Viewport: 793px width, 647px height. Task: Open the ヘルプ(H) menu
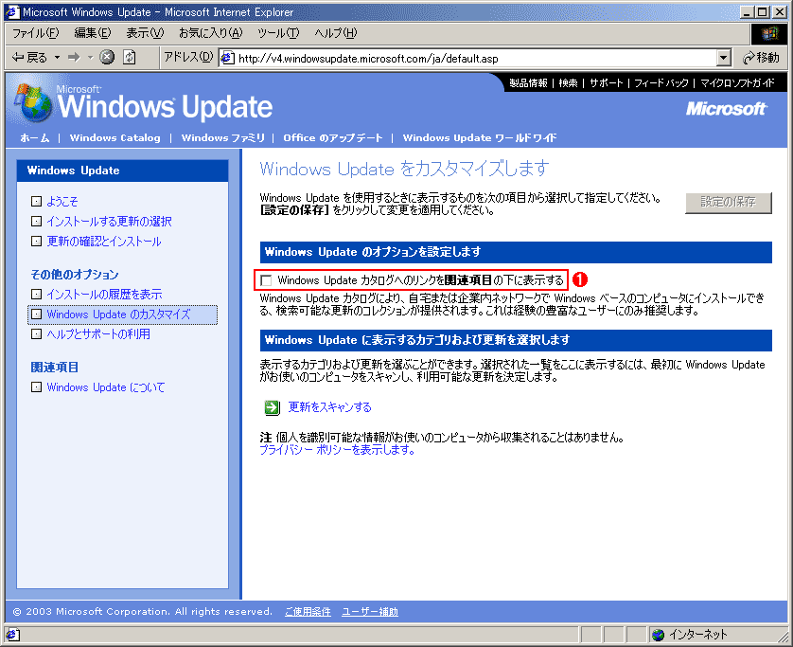pyautogui.click(x=335, y=33)
